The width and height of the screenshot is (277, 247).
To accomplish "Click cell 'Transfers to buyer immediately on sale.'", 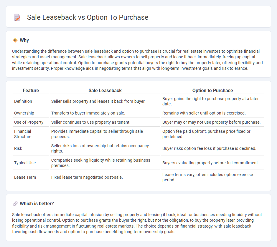I will 105,113.
